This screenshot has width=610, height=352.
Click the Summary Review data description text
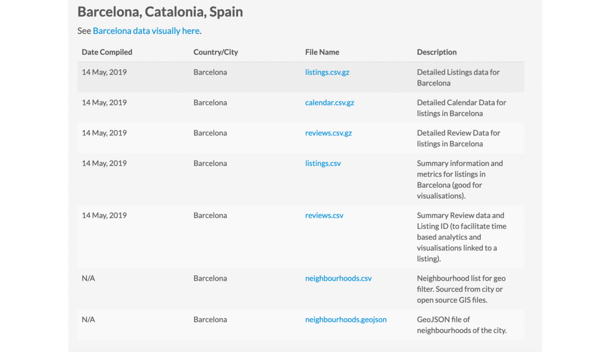pos(462,237)
